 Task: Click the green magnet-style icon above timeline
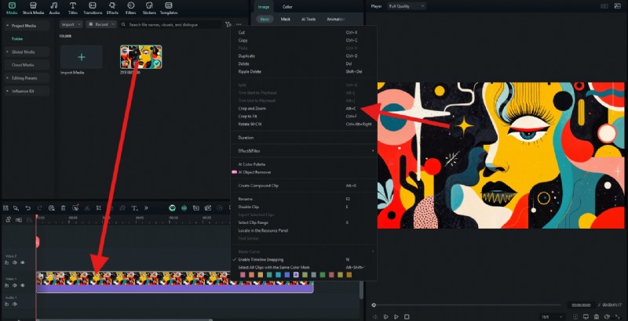(184, 208)
